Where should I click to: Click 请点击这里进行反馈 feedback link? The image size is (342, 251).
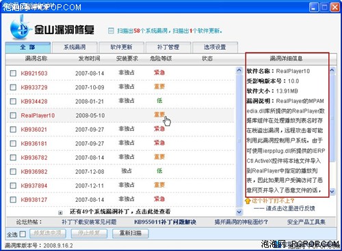point(290,208)
